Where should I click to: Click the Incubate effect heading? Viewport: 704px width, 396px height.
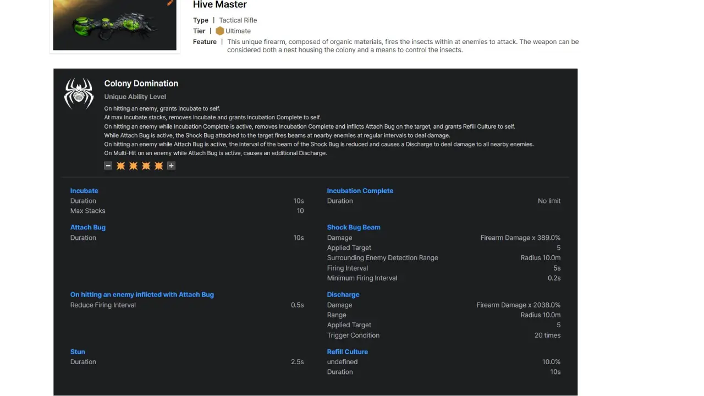[x=84, y=191]
